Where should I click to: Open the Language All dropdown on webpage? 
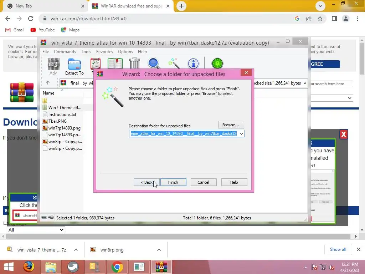[36, 230]
